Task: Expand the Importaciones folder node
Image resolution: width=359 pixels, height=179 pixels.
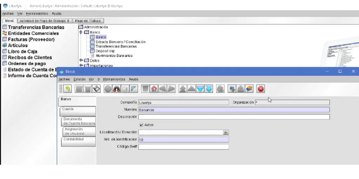Action: pyautogui.click(x=81, y=65)
